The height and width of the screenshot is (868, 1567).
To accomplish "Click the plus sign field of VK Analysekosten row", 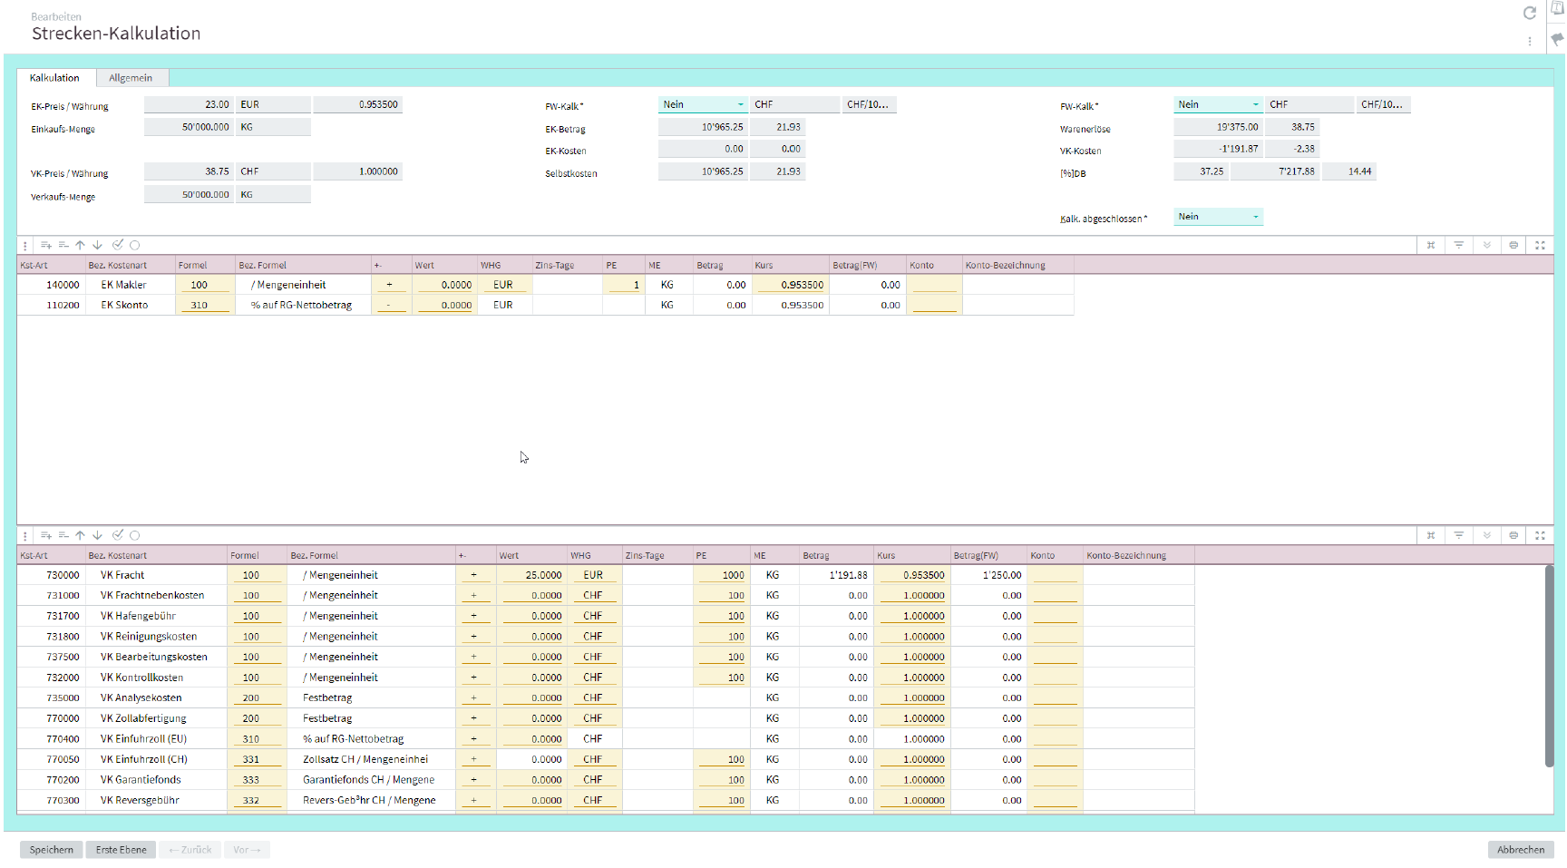I will [474, 697].
